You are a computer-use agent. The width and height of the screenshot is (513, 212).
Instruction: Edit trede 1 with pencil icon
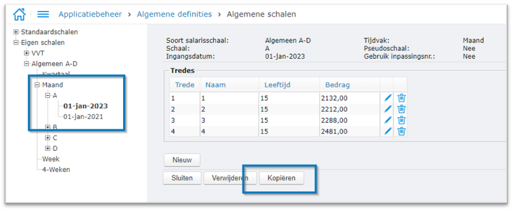pyautogui.click(x=388, y=98)
